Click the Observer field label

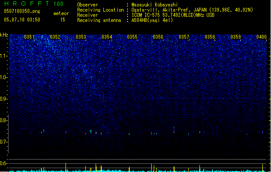[87, 5]
